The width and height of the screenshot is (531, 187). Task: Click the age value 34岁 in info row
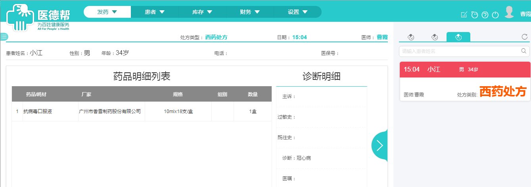[122, 53]
